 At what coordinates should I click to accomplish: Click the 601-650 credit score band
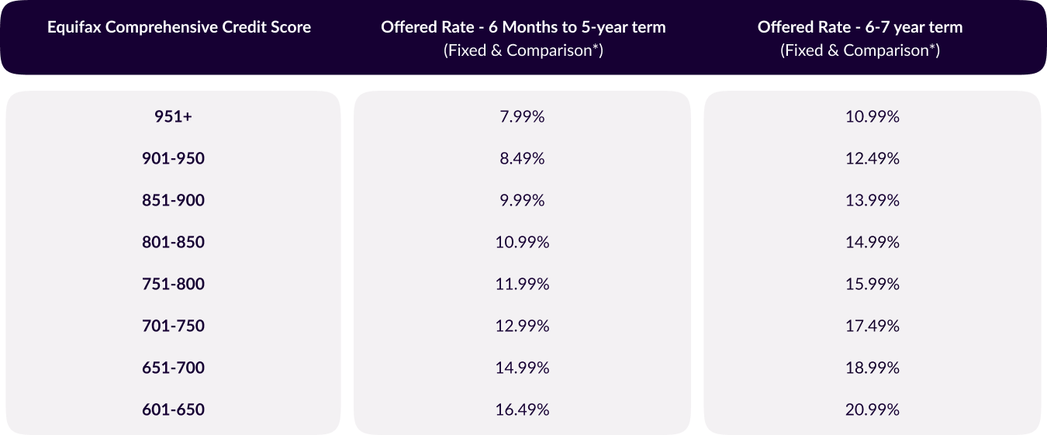pos(173,410)
